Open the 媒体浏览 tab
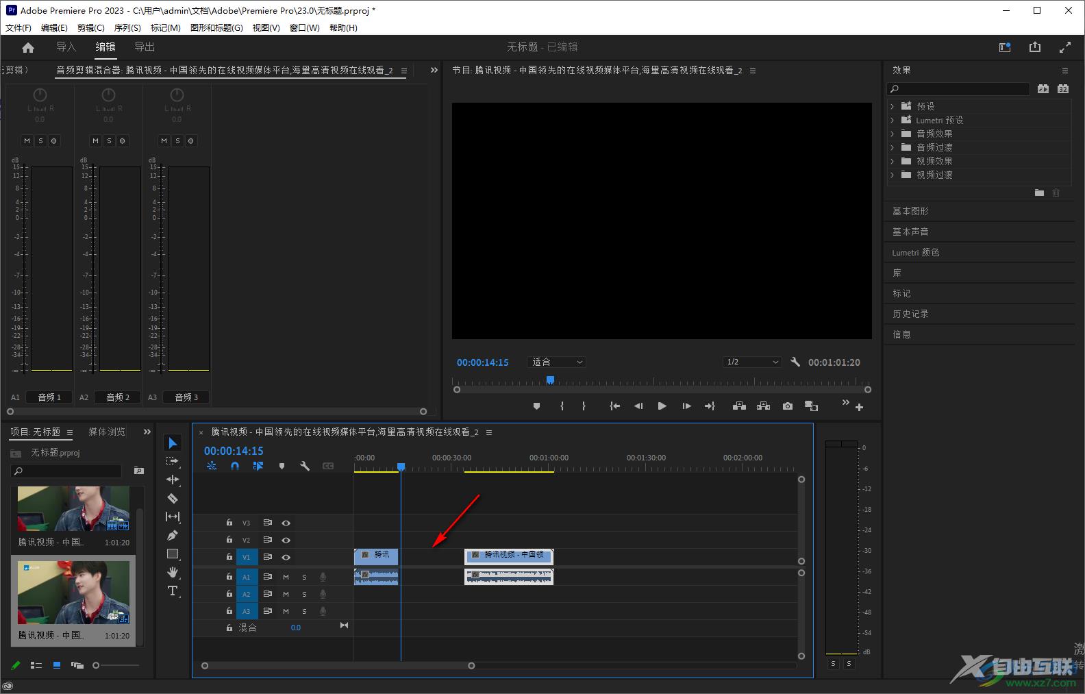This screenshot has width=1085, height=694. coord(107,432)
